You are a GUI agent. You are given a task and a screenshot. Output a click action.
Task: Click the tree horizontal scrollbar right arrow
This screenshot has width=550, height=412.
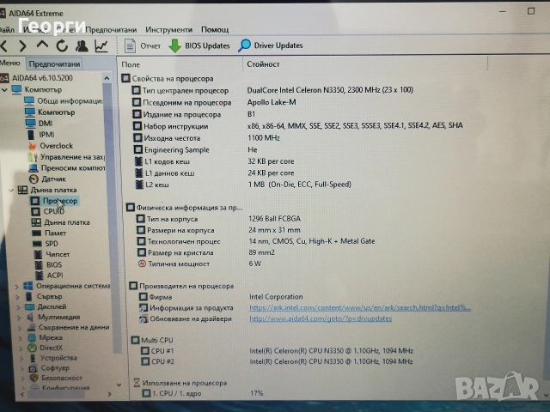tap(109, 394)
